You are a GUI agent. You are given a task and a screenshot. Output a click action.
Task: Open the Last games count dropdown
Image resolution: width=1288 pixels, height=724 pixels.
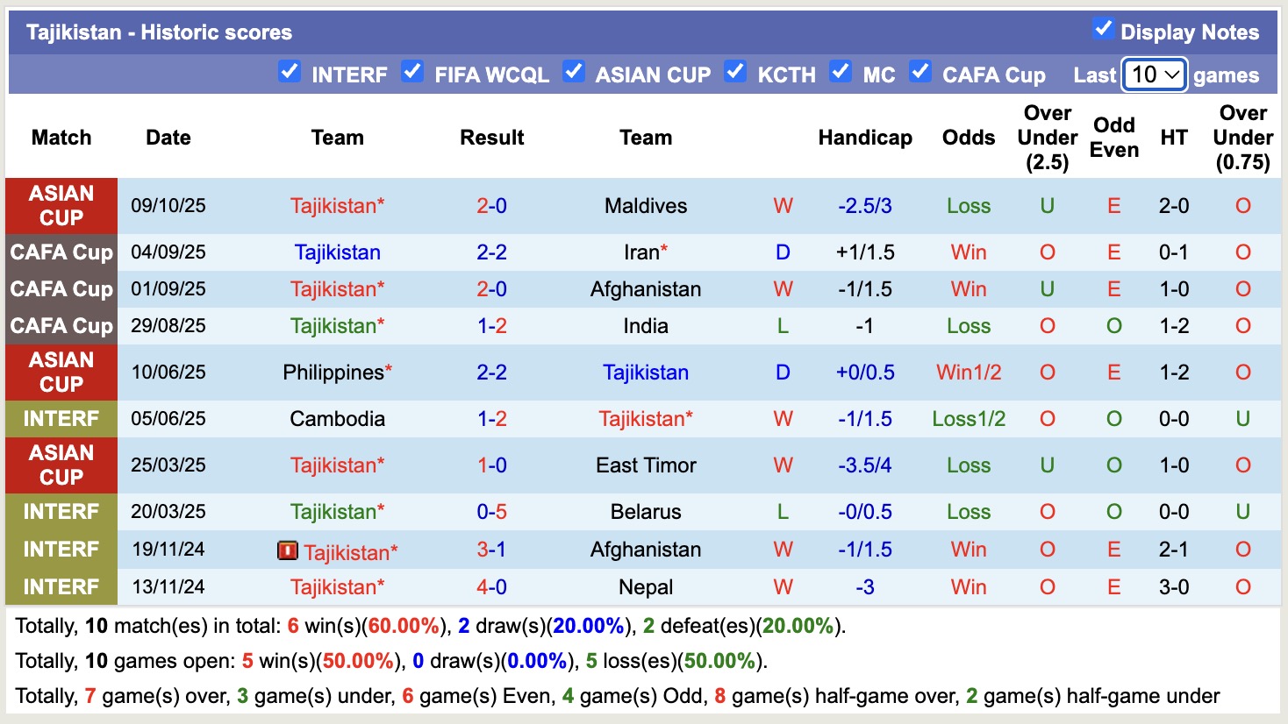pyautogui.click(x=1154, y=75)
